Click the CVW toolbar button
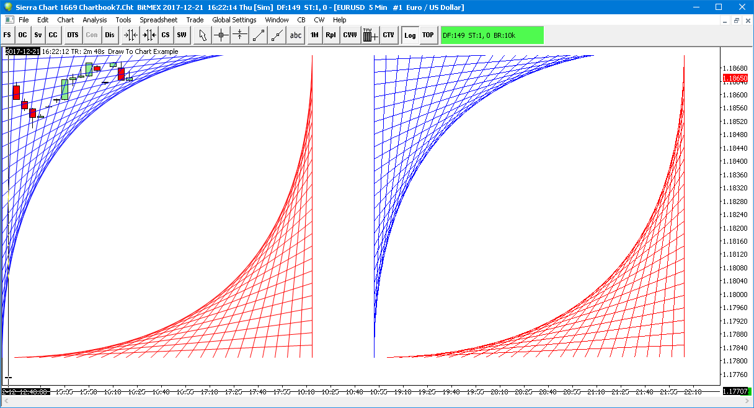The height and width of the screenshot is (408, 754). 350,35
